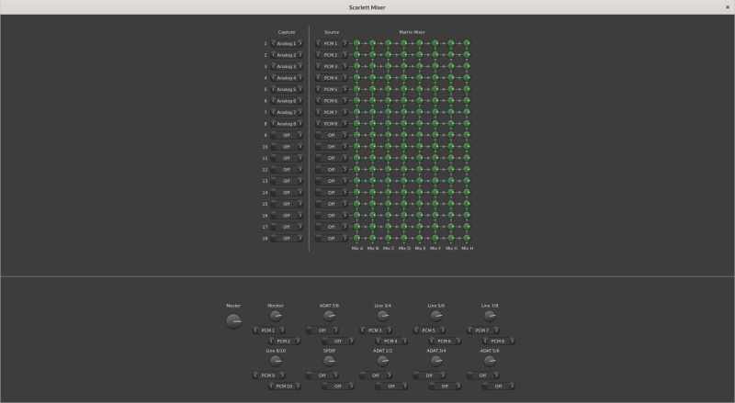Open Line 7/8 PCM 7 selector
Viewport: 735px width, 403px height.
[483, 330]
